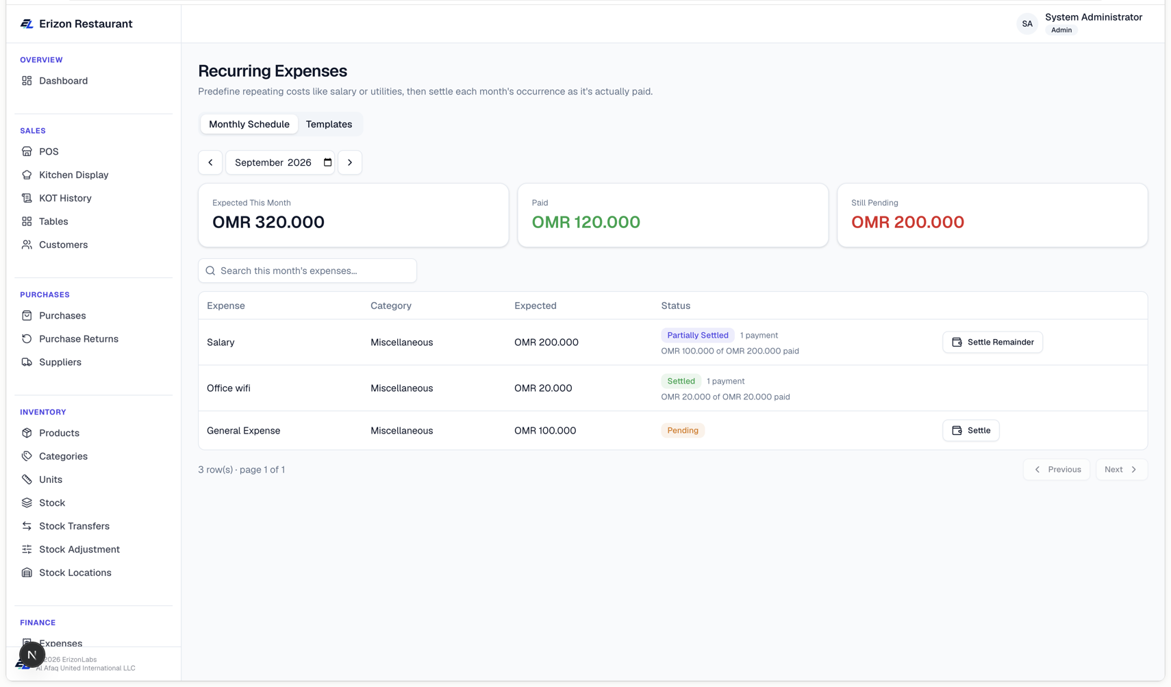Switch to the Templates tab
The image size is (1171, 687).
point(329,124)
